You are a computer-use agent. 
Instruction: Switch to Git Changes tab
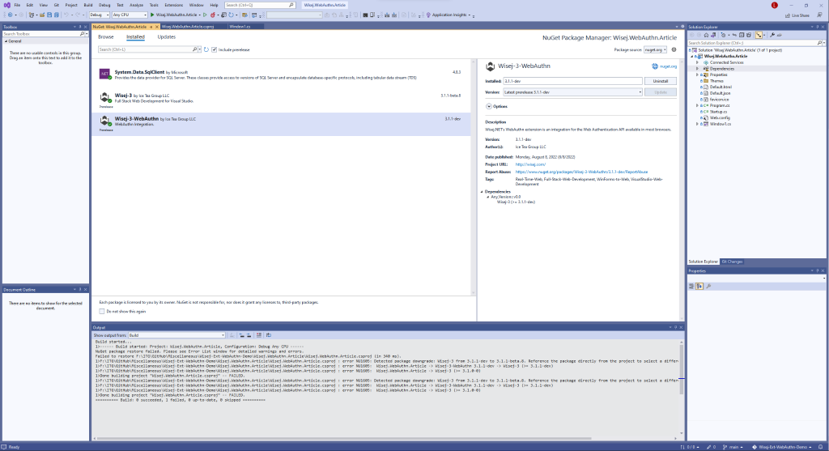[x=732, y=262]
